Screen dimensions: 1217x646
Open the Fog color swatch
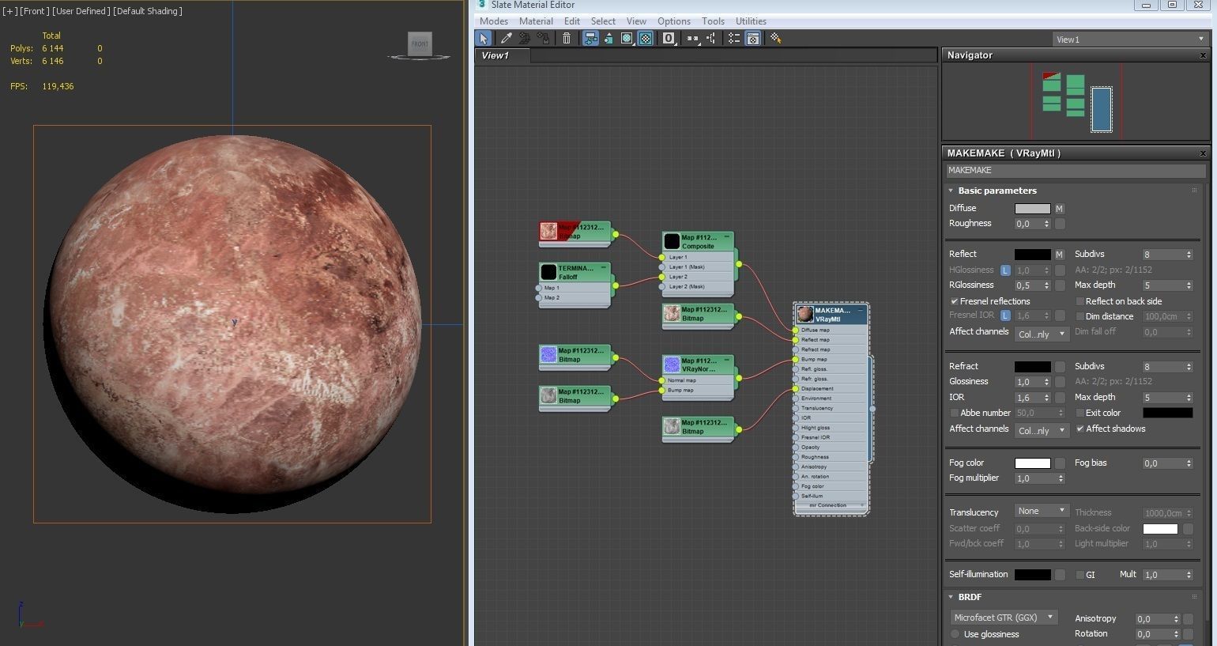[1032, 463]
